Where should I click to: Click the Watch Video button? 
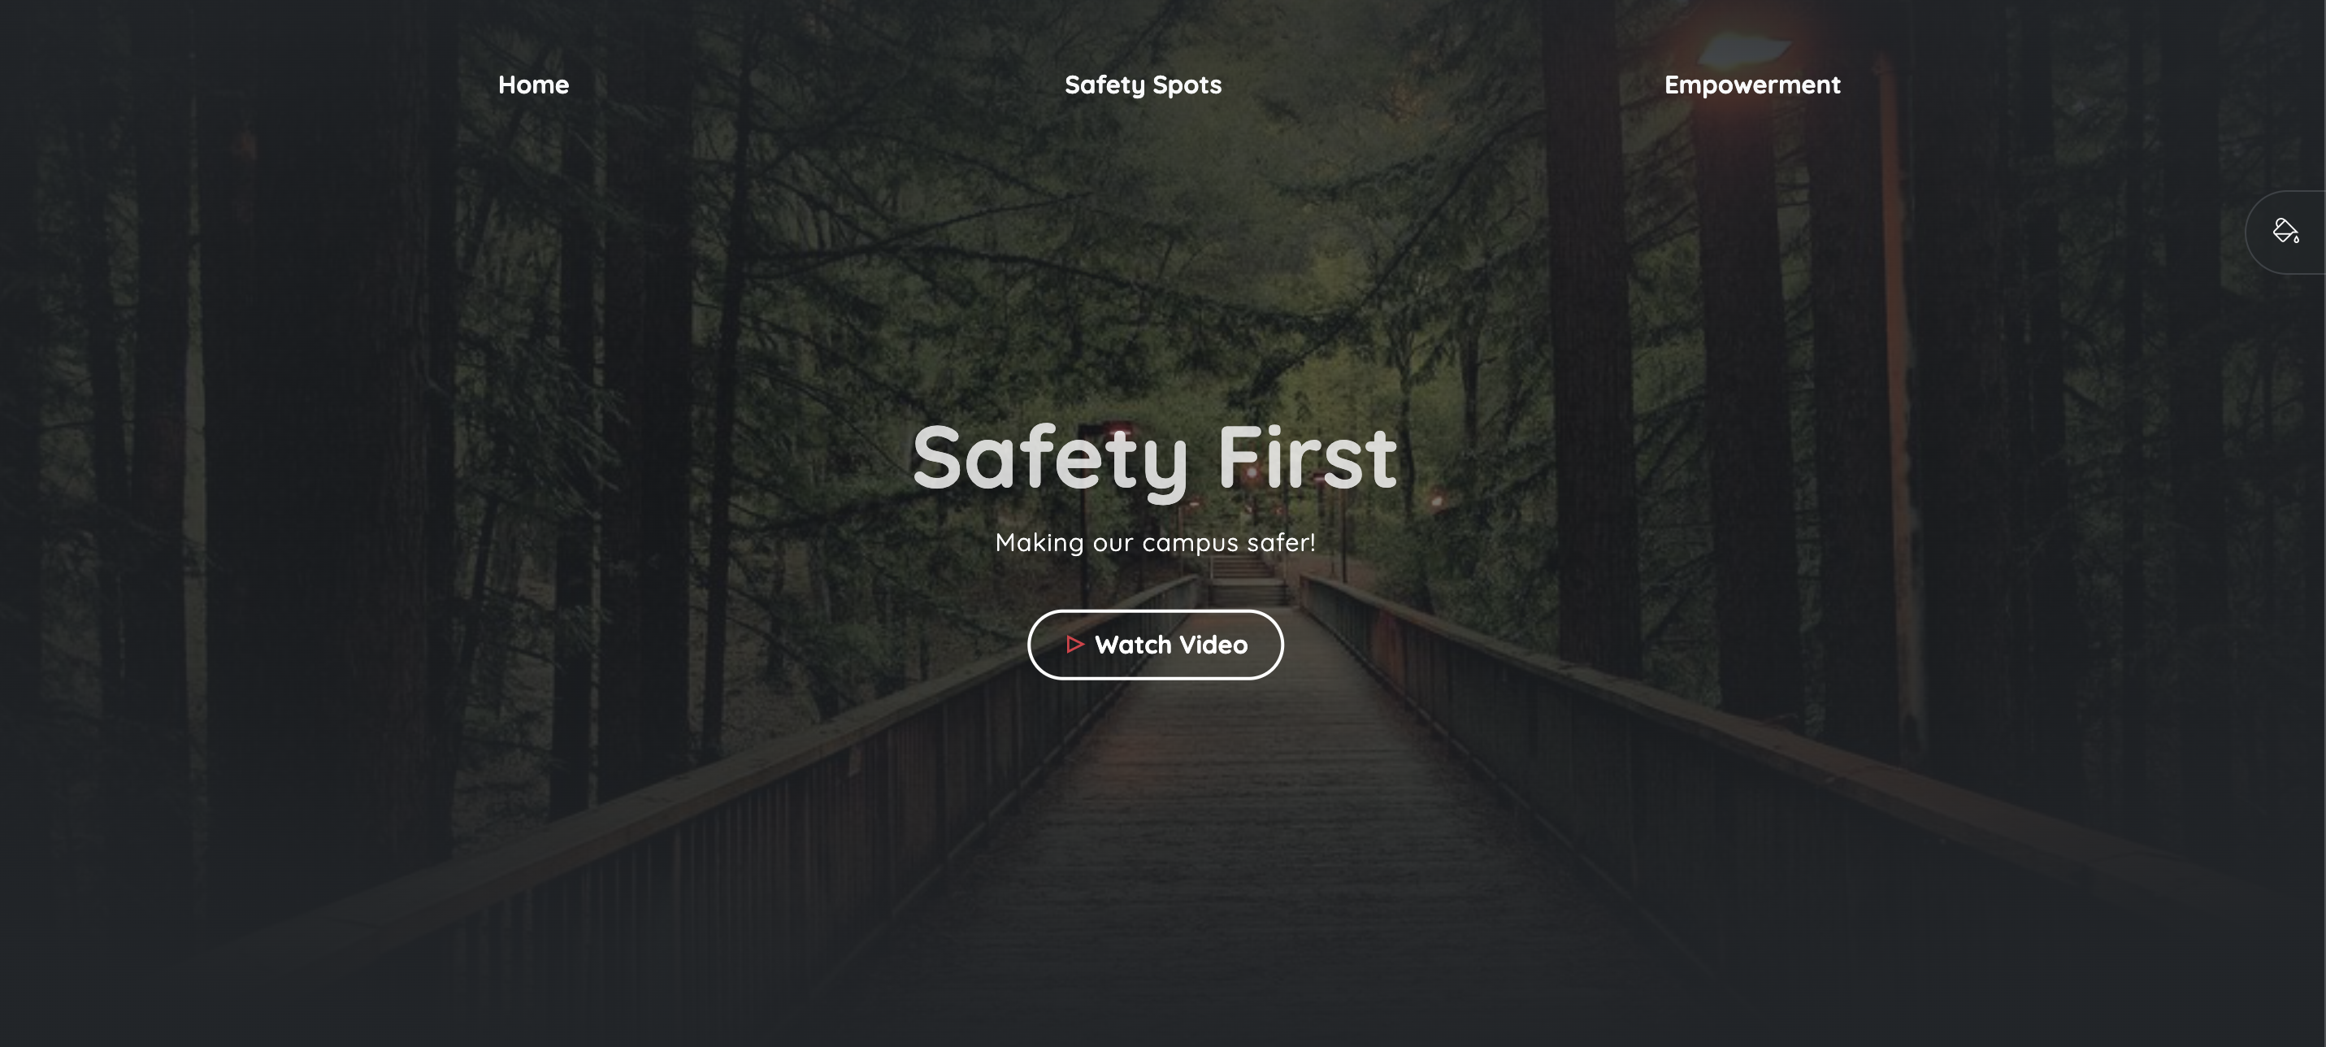click(1155, 645)
